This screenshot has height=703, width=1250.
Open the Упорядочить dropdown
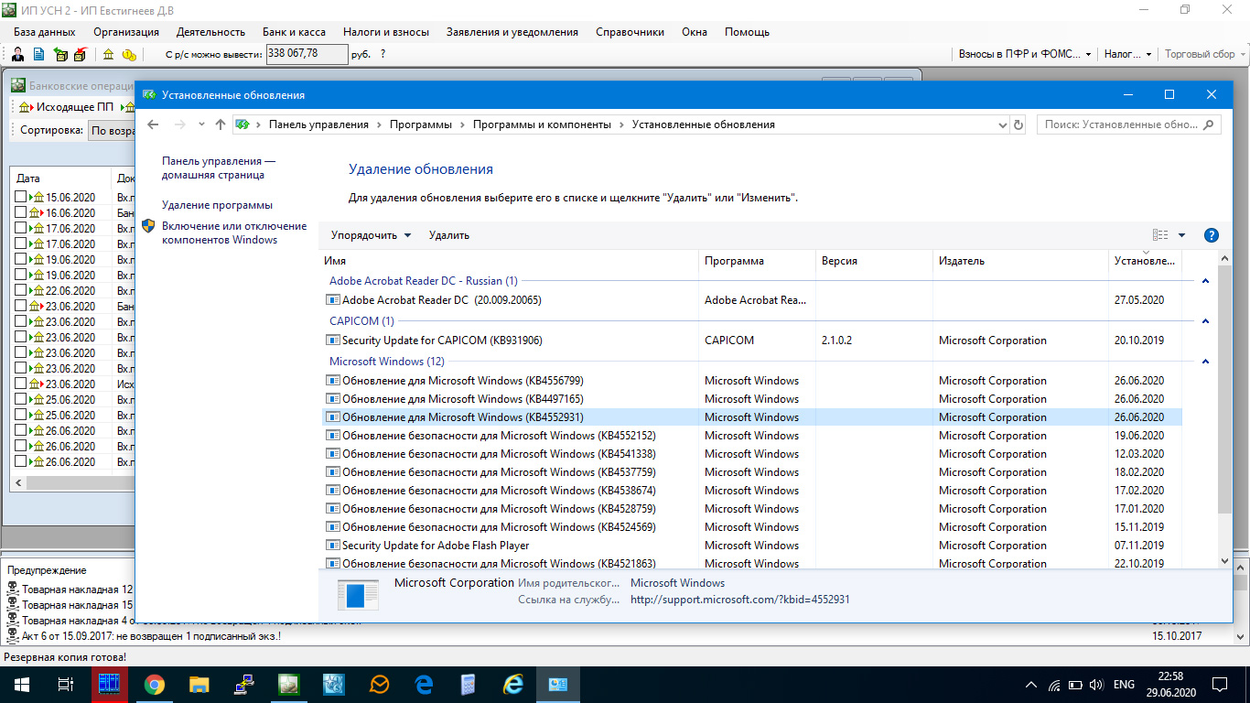point(372,235)
